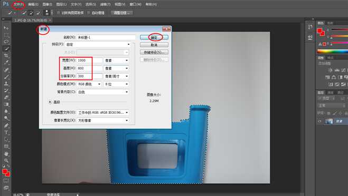Open the 编辑(E) menu

tap(33, 4)
